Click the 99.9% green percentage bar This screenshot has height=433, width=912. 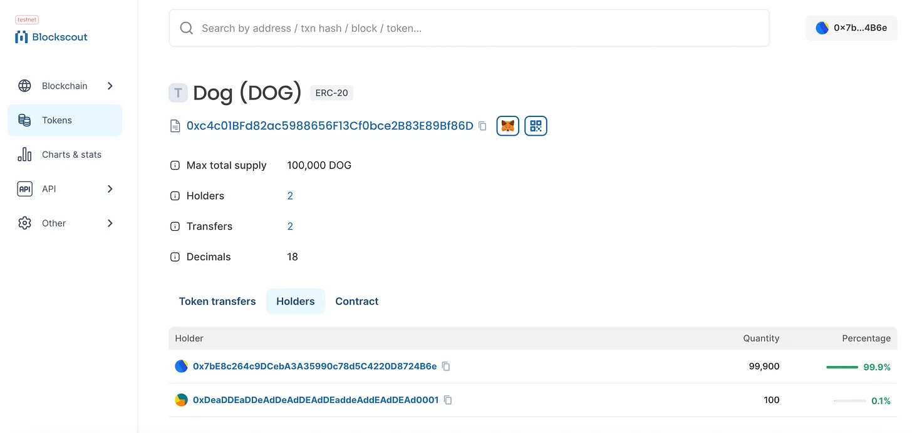coord(842,367)
